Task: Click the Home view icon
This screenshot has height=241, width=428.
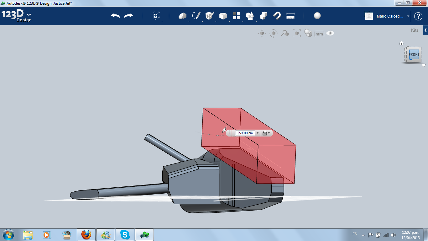Action: pos(401,43)
